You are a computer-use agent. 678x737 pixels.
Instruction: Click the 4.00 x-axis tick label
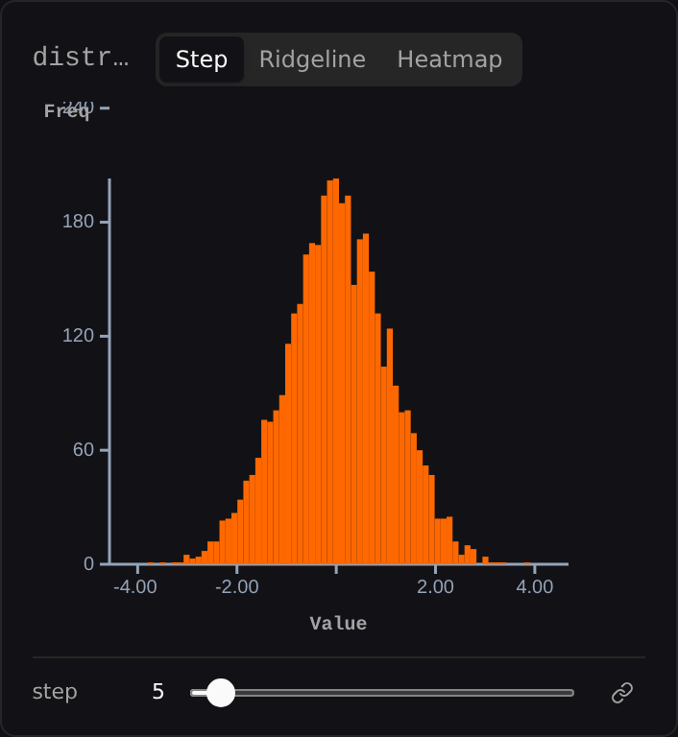pyautogui.click(x=535, y=586)
